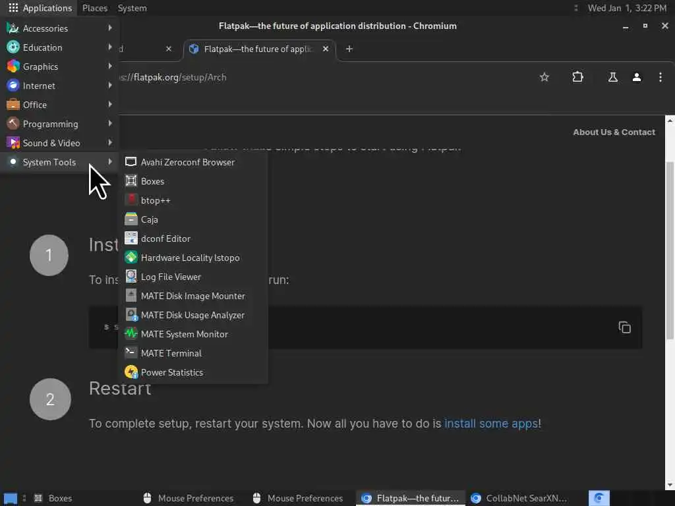Click the panel clock Wed Jan 1

pyautogui.click(x=627, y=8)
